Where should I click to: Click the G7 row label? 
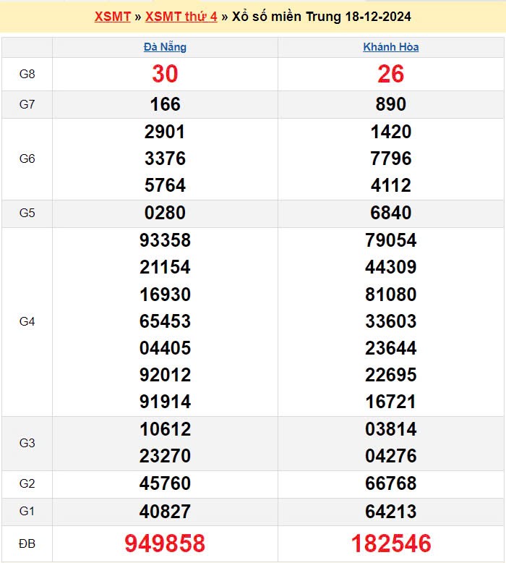[27, 104]
